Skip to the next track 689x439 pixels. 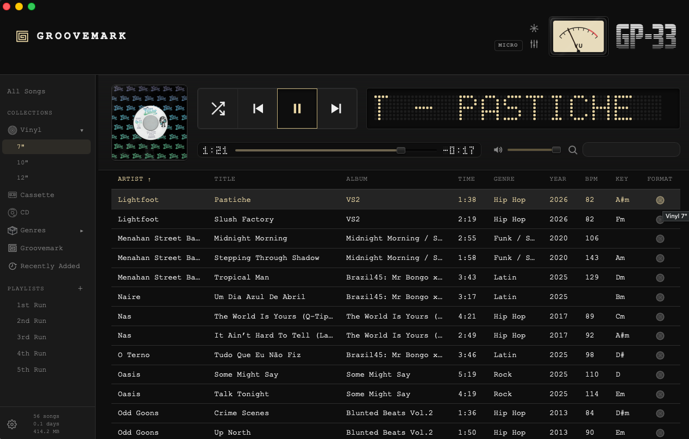pos(336,109)
